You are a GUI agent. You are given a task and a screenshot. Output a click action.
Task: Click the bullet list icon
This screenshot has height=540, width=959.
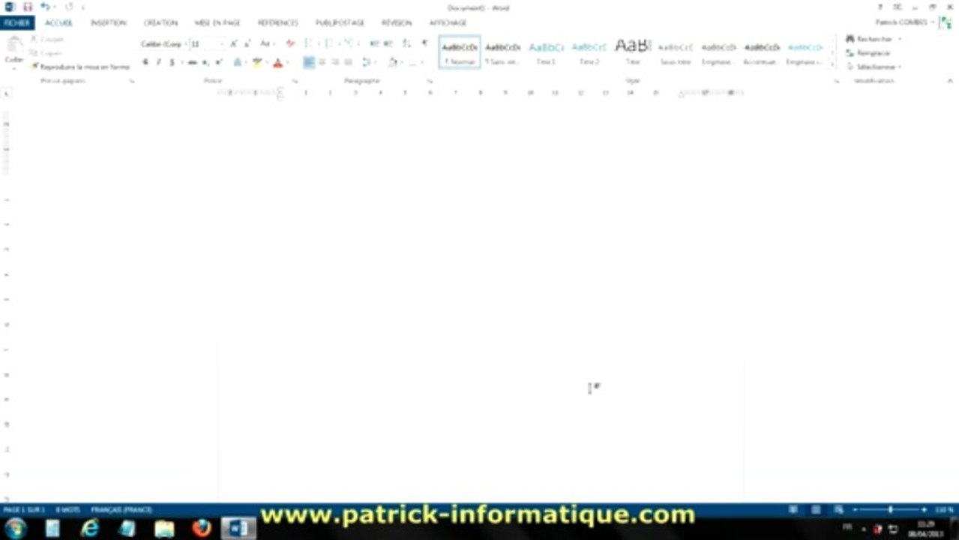[308, 44]
